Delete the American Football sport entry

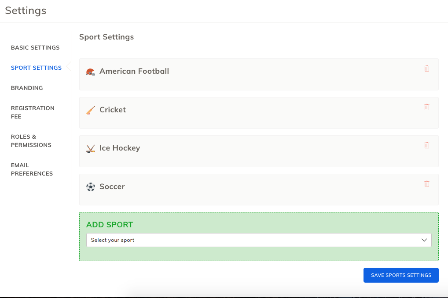pyautogui.click(x=426, y=68)
